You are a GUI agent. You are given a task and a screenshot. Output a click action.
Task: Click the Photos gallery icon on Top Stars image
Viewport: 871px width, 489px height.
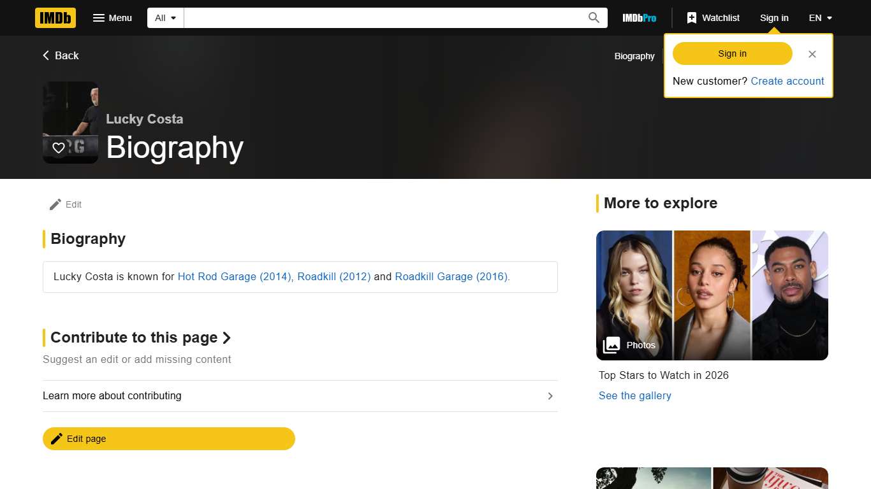611,344
